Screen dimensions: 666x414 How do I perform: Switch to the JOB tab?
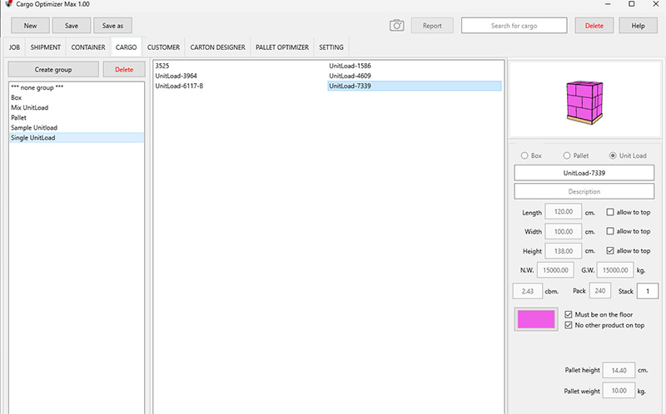point(14,47)
